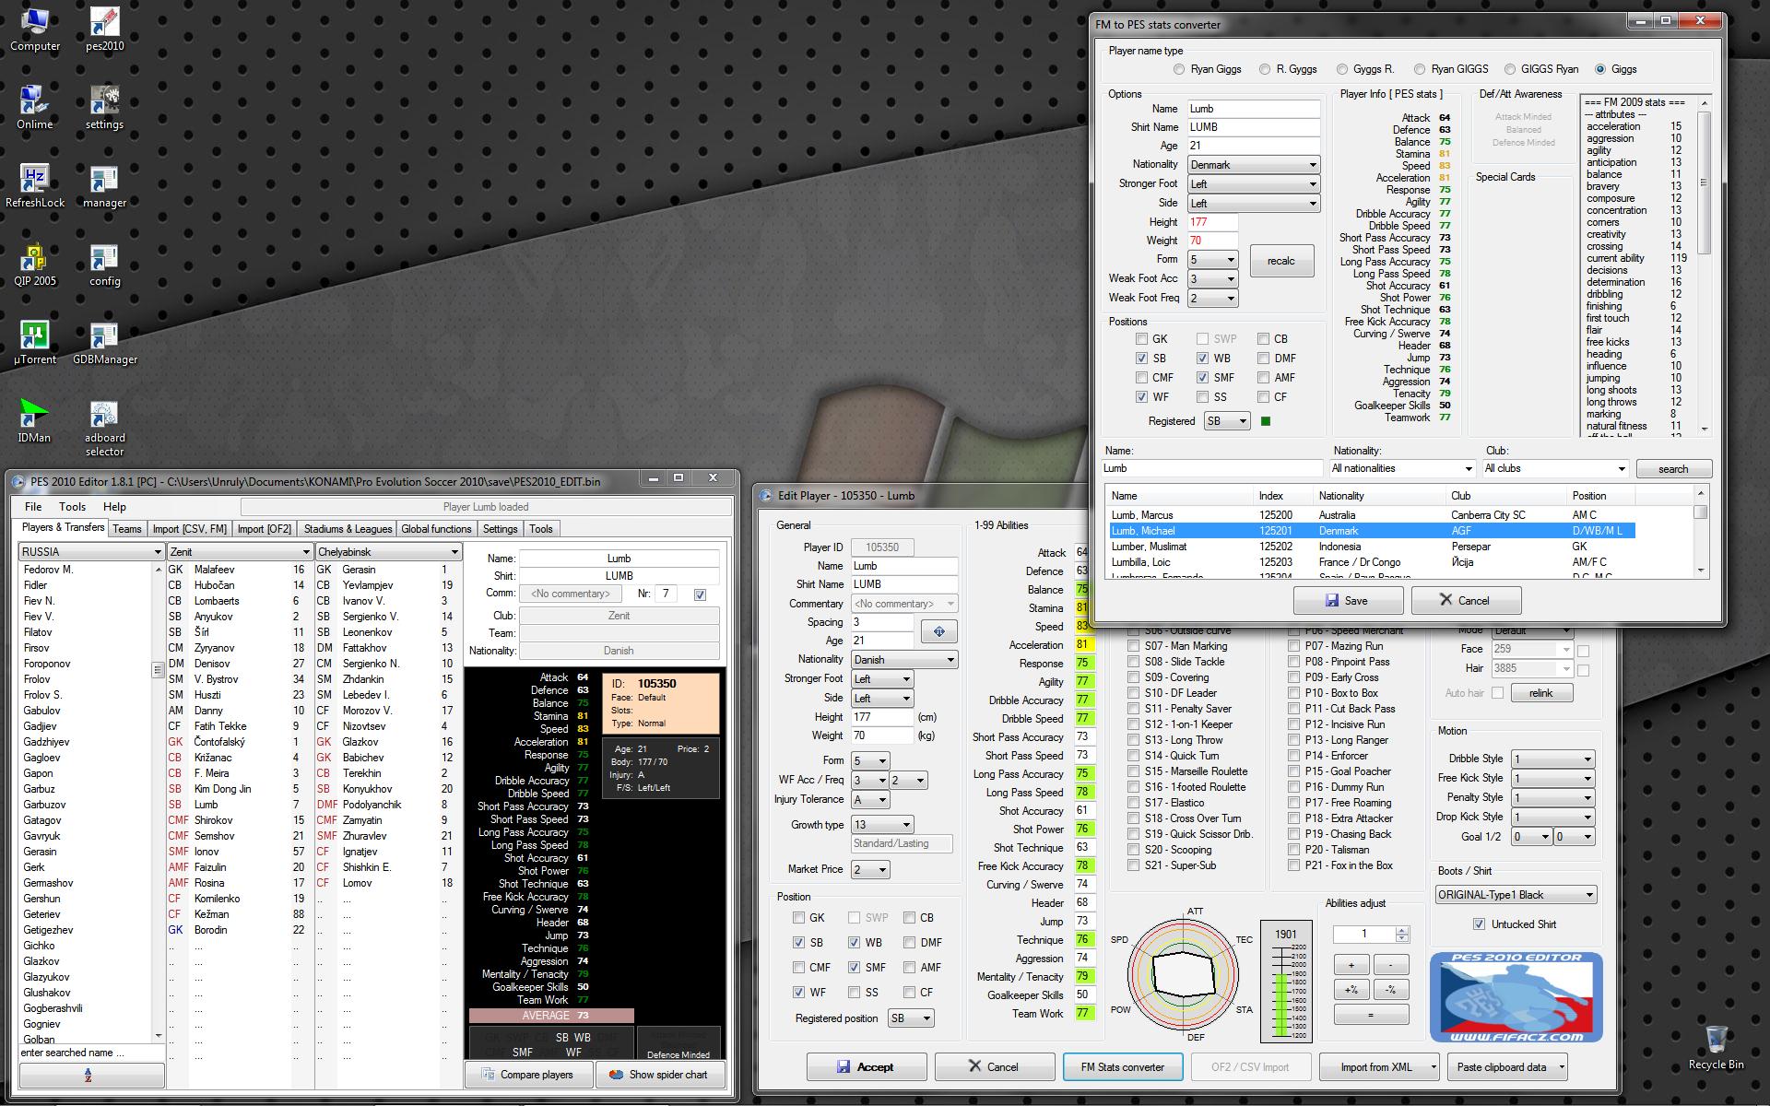Open the File menu in the PES 2010 Editor
1770x1106 pixels.
33,507
